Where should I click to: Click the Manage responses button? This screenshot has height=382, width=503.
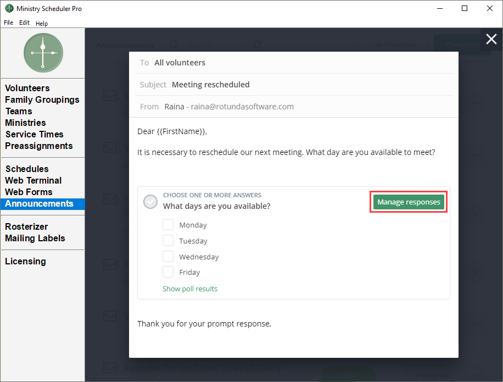(409, 202)
